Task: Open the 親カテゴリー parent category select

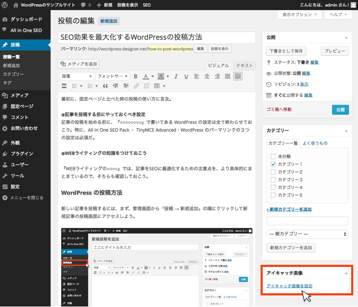Action: pos(307,234)
